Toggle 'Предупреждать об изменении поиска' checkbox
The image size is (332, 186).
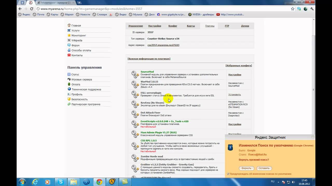pos(228,174)
